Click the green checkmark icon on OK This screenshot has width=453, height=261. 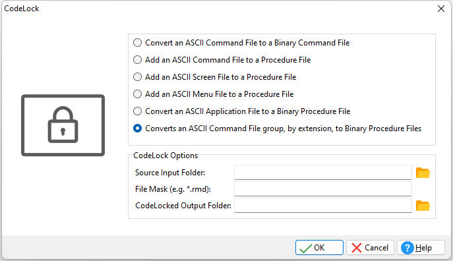coord(306,248)
